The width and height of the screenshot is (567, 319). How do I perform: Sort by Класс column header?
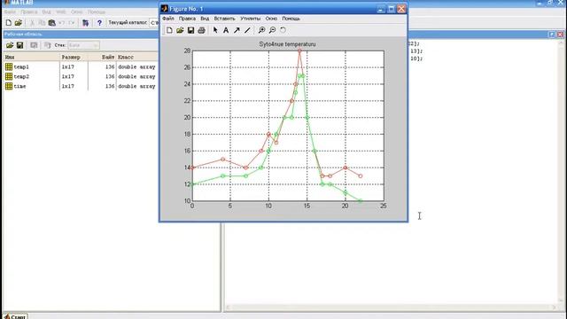pos(137,57)
